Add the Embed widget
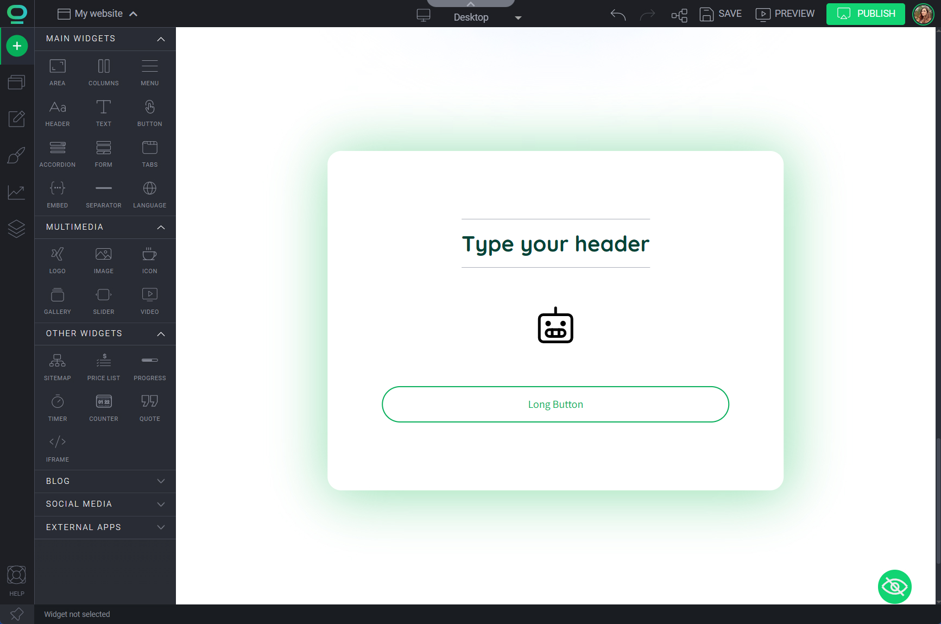The width and height of the screenshot is (941, 624). [x=58, y=194]
